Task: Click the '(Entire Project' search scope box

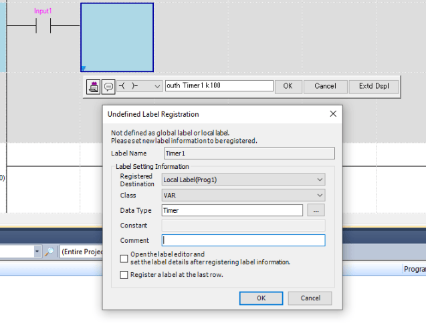Action: click(81, 252)
